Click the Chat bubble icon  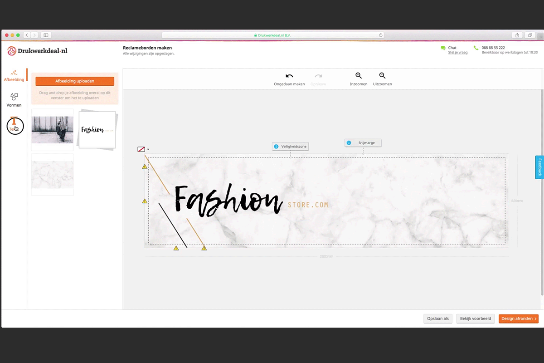[443, 48]
